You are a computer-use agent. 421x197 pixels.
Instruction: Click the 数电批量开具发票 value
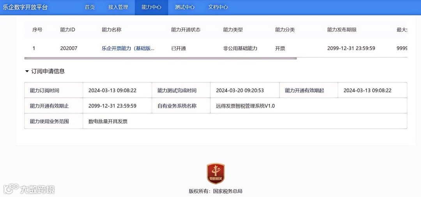[x=108, y=121]
